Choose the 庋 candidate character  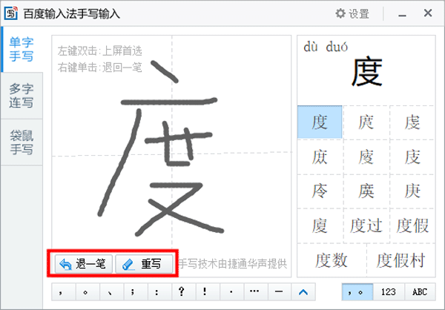pos(412,156)
